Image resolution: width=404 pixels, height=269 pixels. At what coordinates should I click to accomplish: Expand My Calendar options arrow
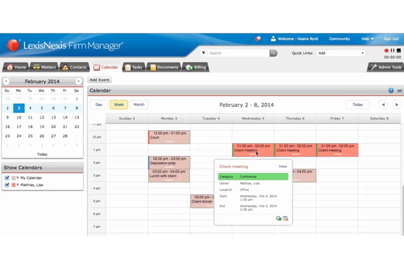click(x=17, y=178)
